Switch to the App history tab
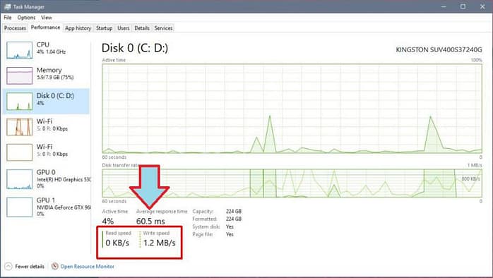Viewport: 493px width, 278px height. tap(78, 28)
